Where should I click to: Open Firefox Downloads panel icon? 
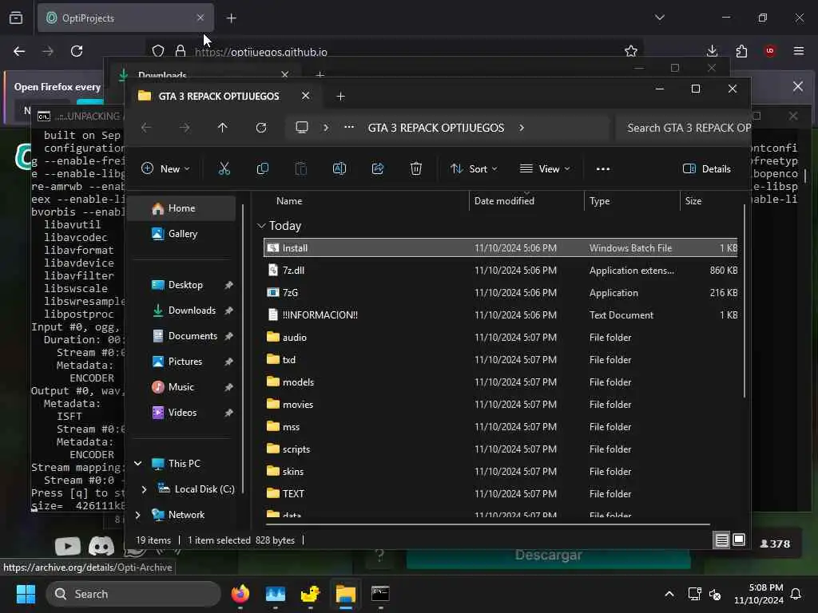pyautogui.click(x=712, y=51)
